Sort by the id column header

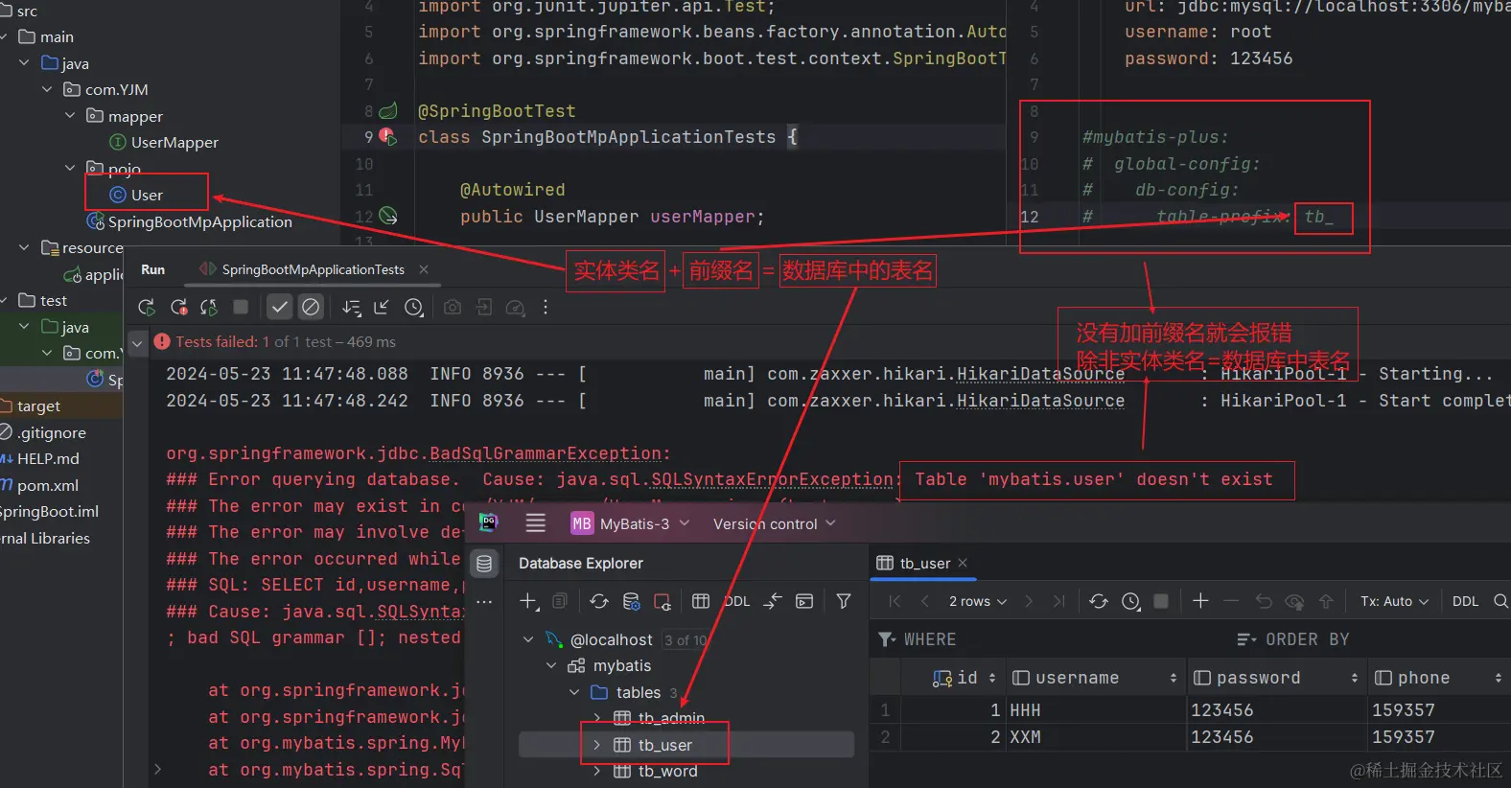953,678
